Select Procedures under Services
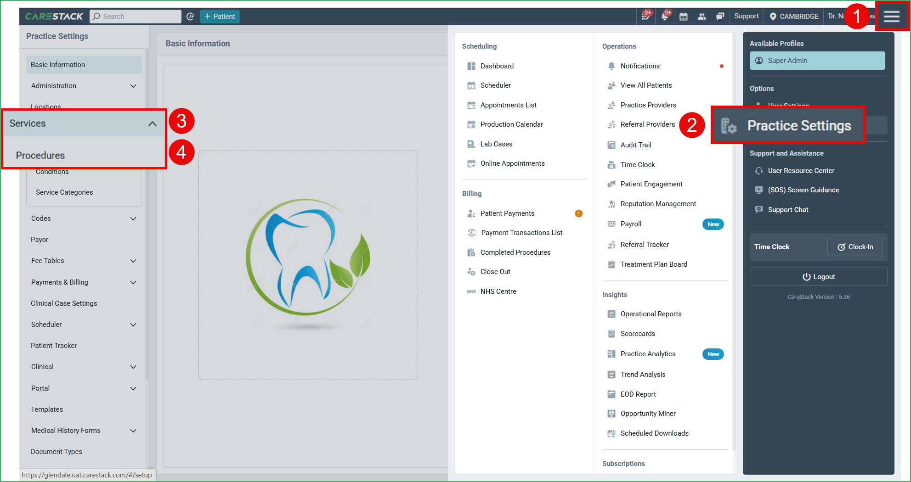Screen dimensions: 911x482 click(40, 155)
